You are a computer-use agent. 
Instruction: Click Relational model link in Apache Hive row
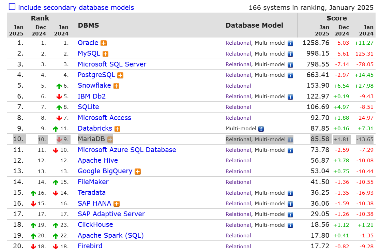(x=238, y=161)
